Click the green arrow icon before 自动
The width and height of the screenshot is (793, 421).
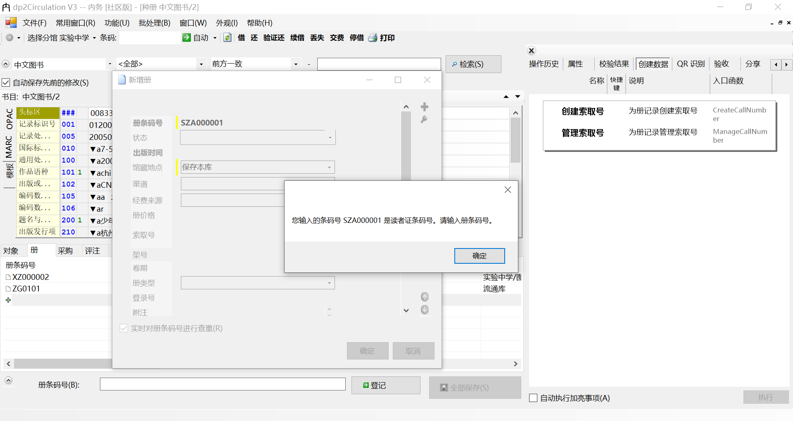click(x=186, y=38)
